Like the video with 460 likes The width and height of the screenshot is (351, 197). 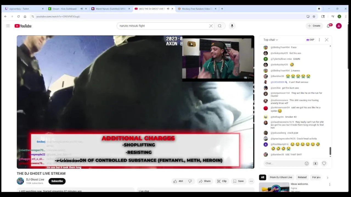tap(178, 181)
